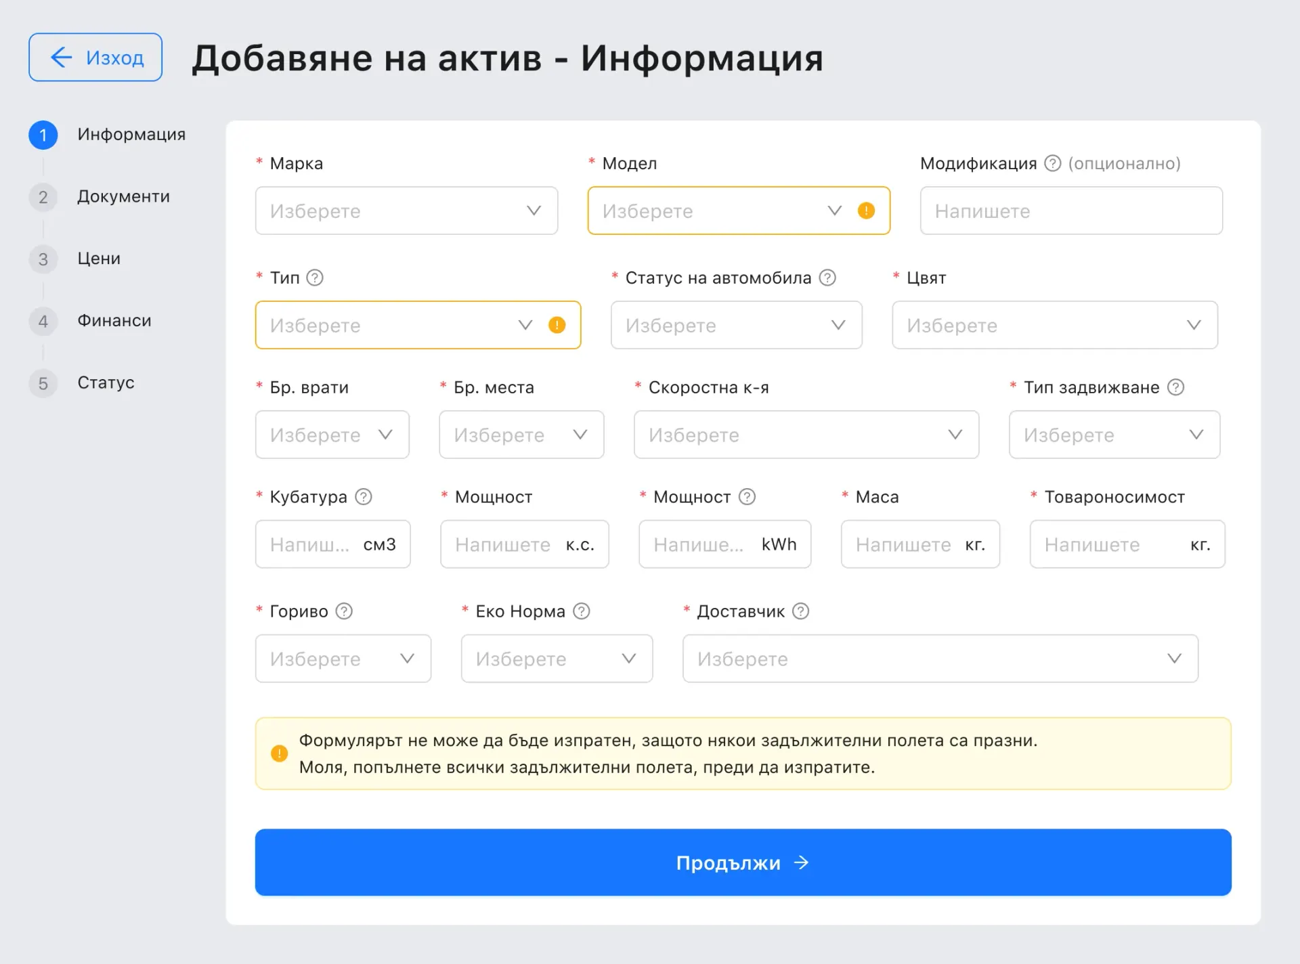Screen dimensions: 1300x964
Task: Click the warning icon in Модел field
Action: 866,211
